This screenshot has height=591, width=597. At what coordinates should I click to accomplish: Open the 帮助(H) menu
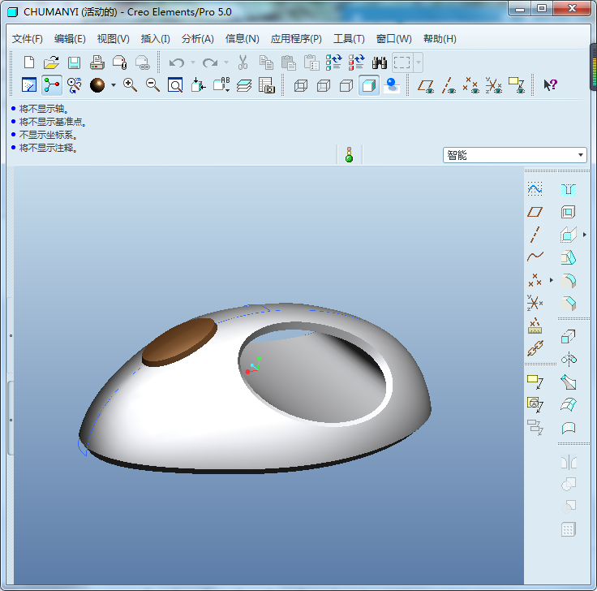tap(440, 38)
